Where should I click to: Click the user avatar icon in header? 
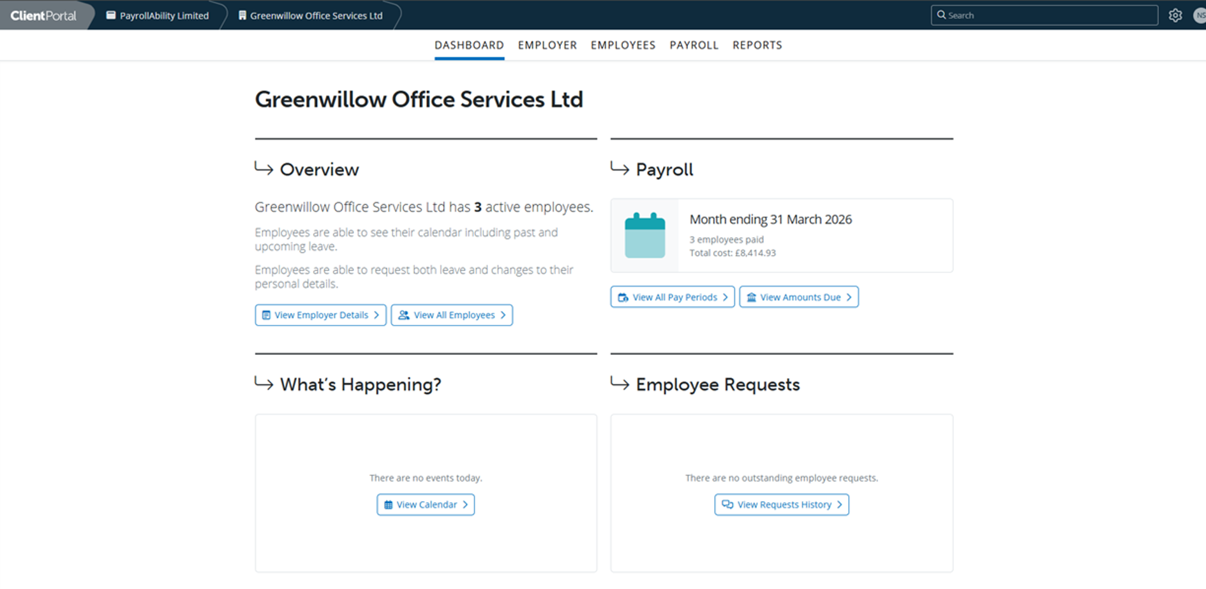pyautogui.click(x=1199, y=15)
